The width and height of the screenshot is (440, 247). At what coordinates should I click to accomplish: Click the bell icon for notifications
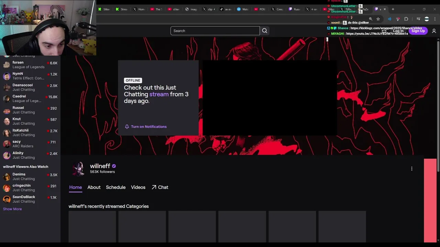click(x=127, y=127)
